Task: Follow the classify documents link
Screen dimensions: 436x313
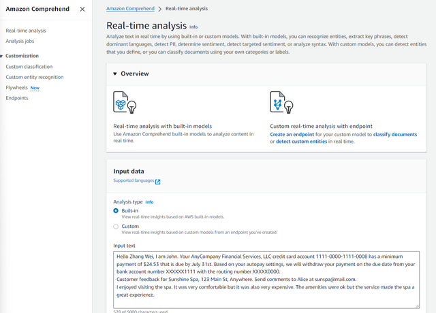Action: (x=394, y=135)
